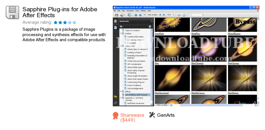Click the Adobe Reader PDF title bar icon

click(114, 7)
